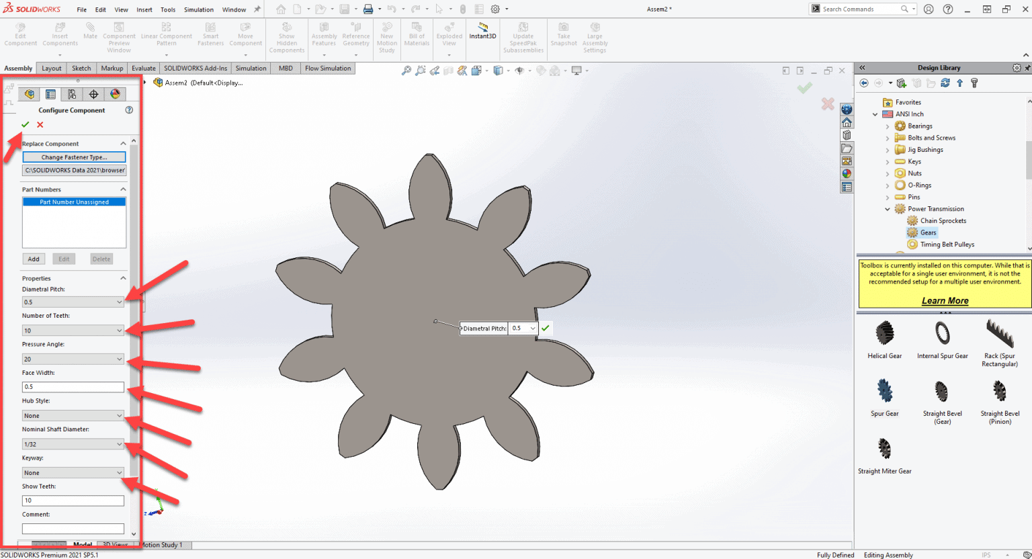Open the Flow Simulation tab
1032x559 pixels.
click(x=328, y=69)
